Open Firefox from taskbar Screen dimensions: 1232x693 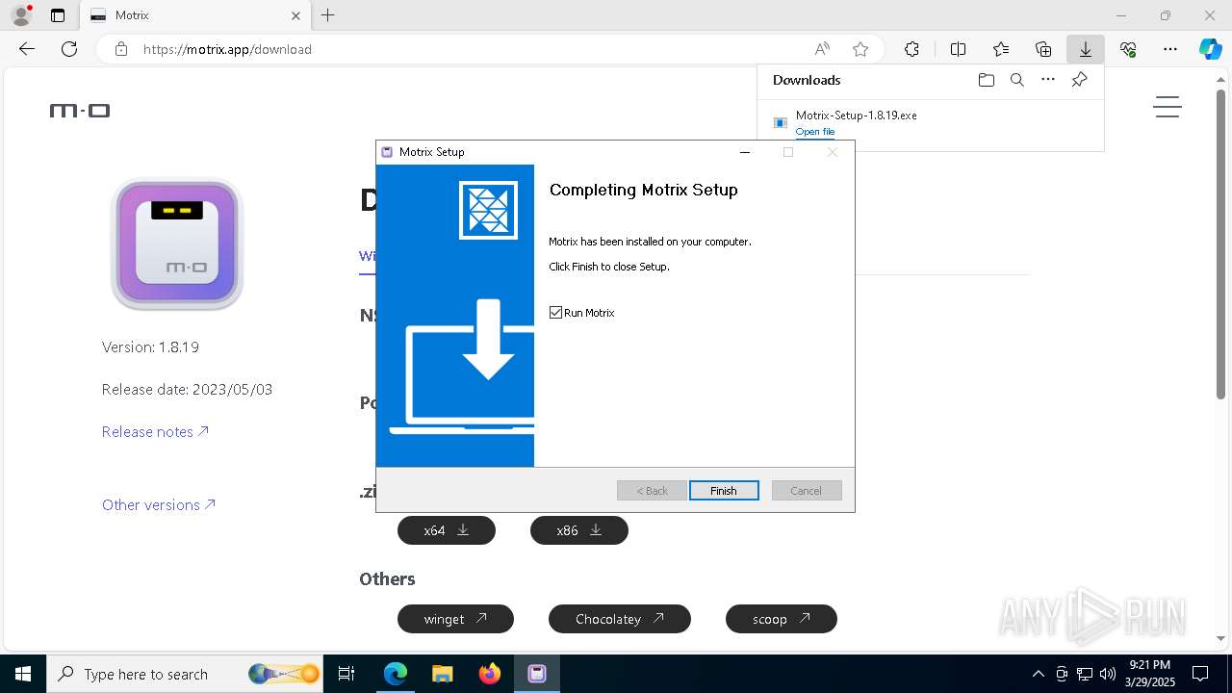click(x=490, y=674)
